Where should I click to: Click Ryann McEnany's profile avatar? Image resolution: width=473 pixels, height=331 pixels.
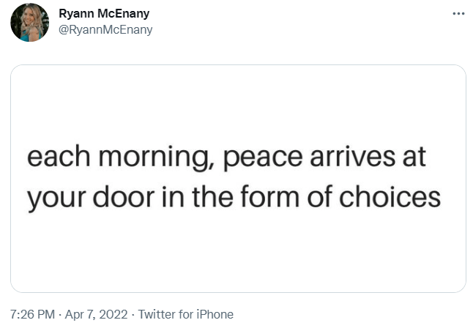(29, 22)
